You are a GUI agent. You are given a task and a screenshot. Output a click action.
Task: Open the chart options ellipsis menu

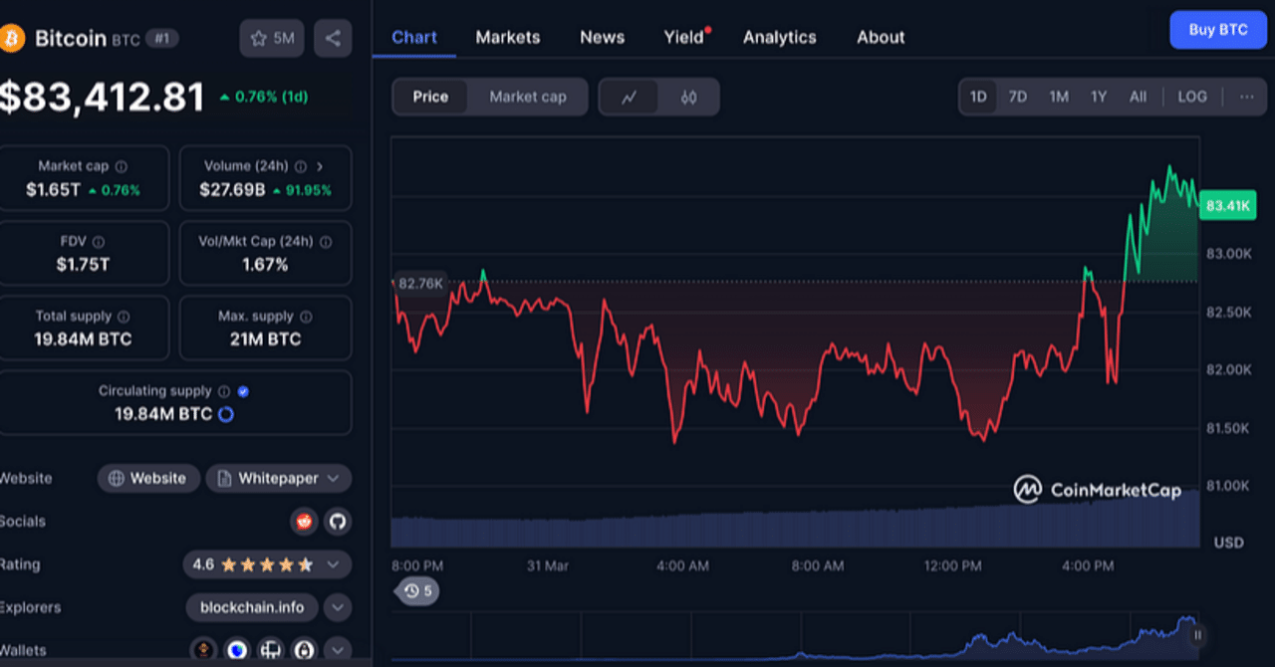[1246, 97]
